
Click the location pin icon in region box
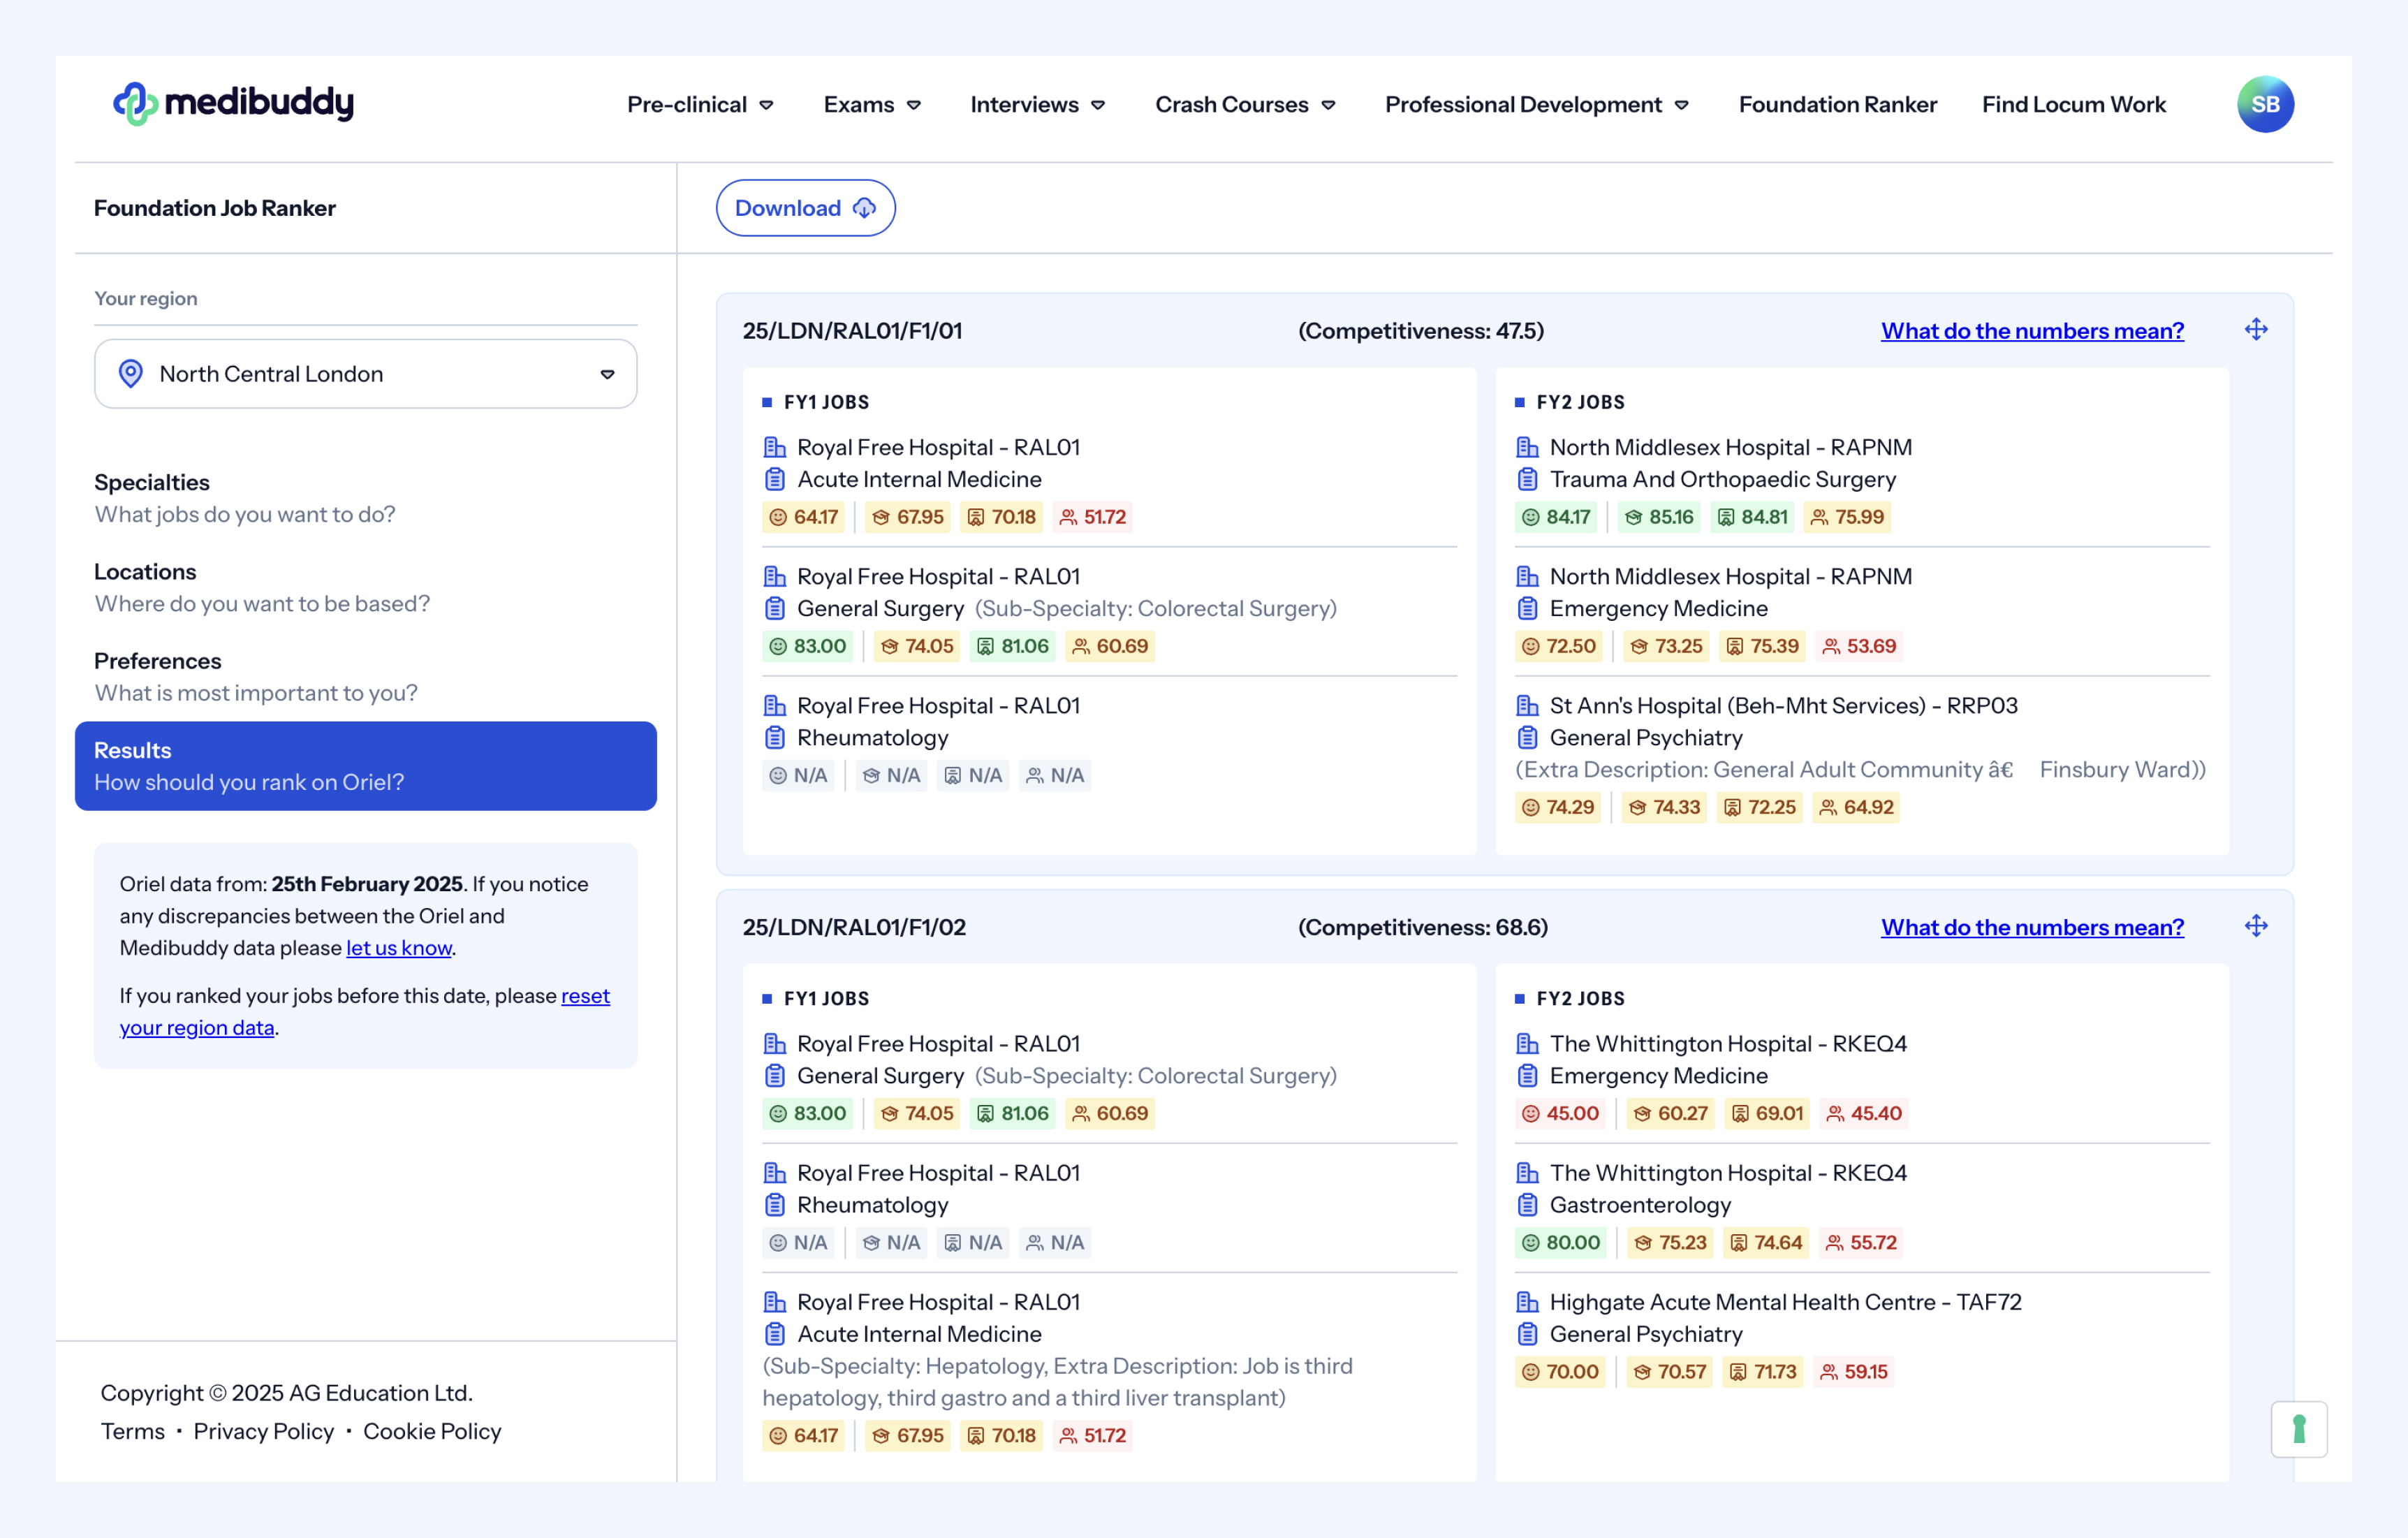tap(131, 374)
